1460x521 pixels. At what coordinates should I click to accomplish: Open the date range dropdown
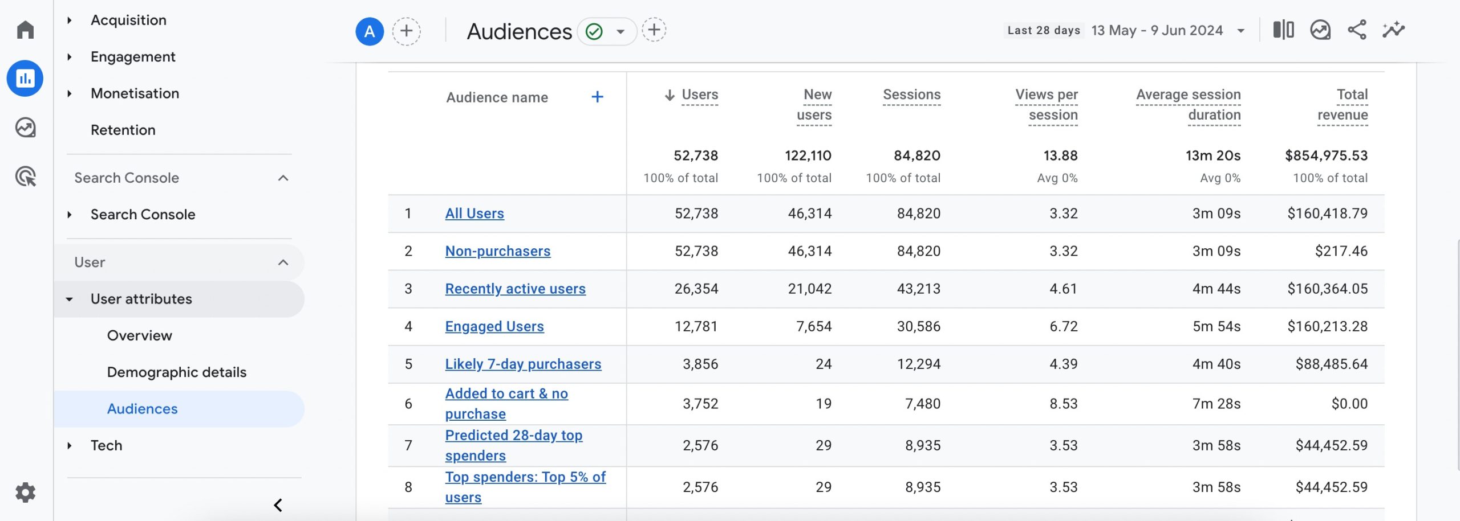(1241, 31)
